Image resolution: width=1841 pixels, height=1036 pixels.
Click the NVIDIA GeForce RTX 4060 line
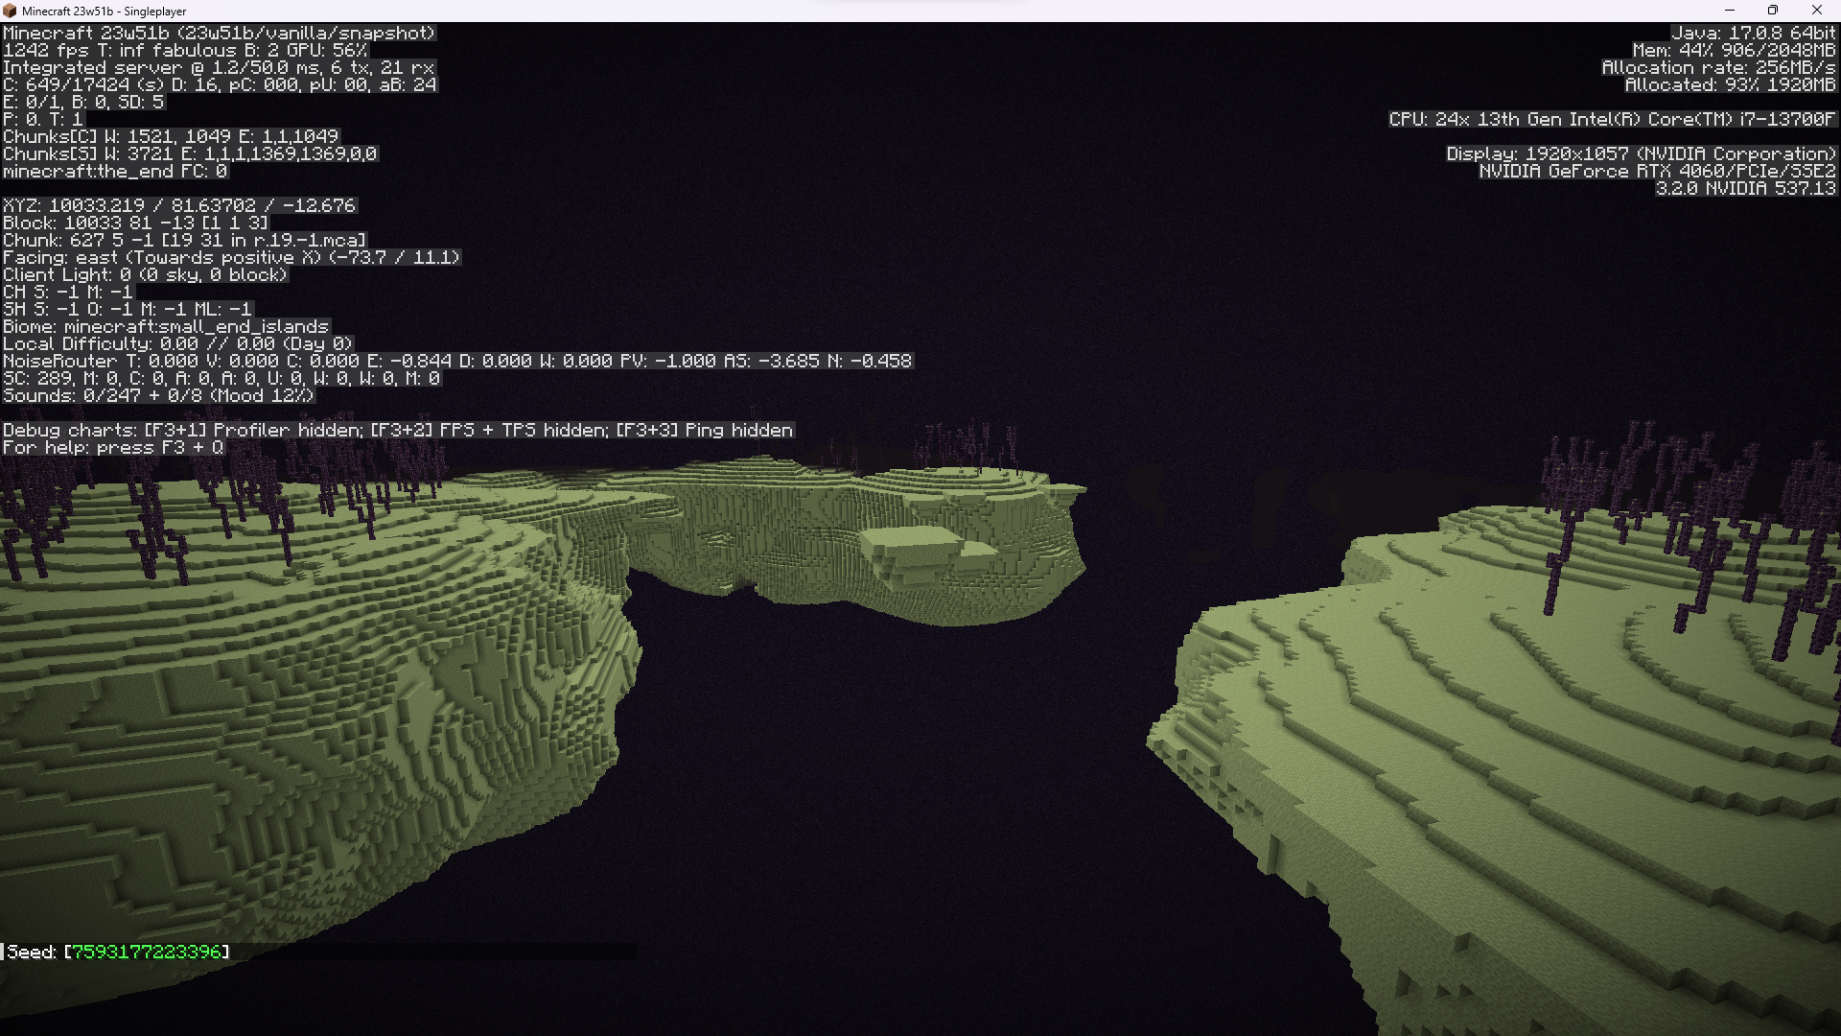tap(1656, 171)
